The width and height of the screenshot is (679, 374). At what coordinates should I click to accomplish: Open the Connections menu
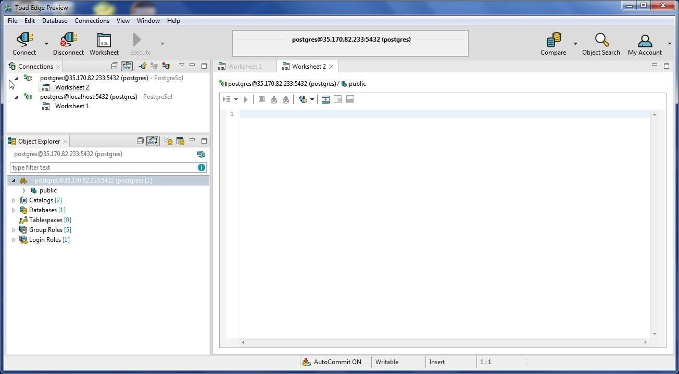pyautogui.click(x=92, y=21)
